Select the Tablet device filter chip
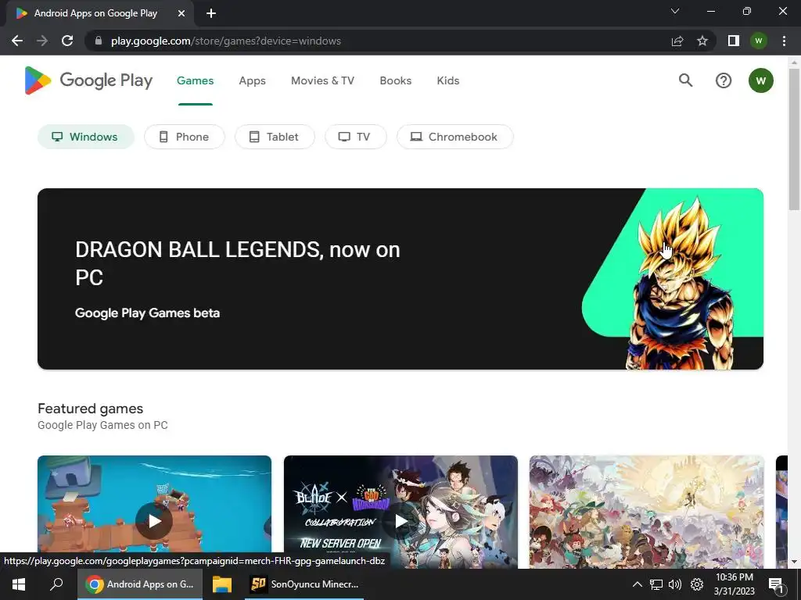This screenshot has width=801, height=600. coord(275,137)
